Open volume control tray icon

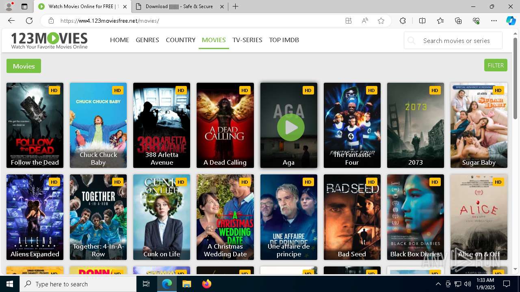[467, 284]
